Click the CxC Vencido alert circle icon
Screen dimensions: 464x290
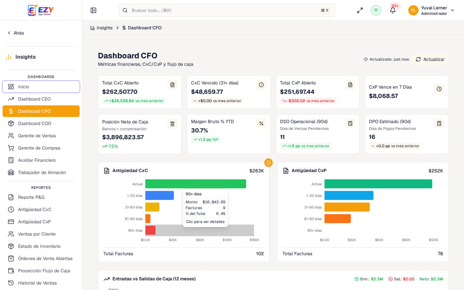[x=261, y=85]
